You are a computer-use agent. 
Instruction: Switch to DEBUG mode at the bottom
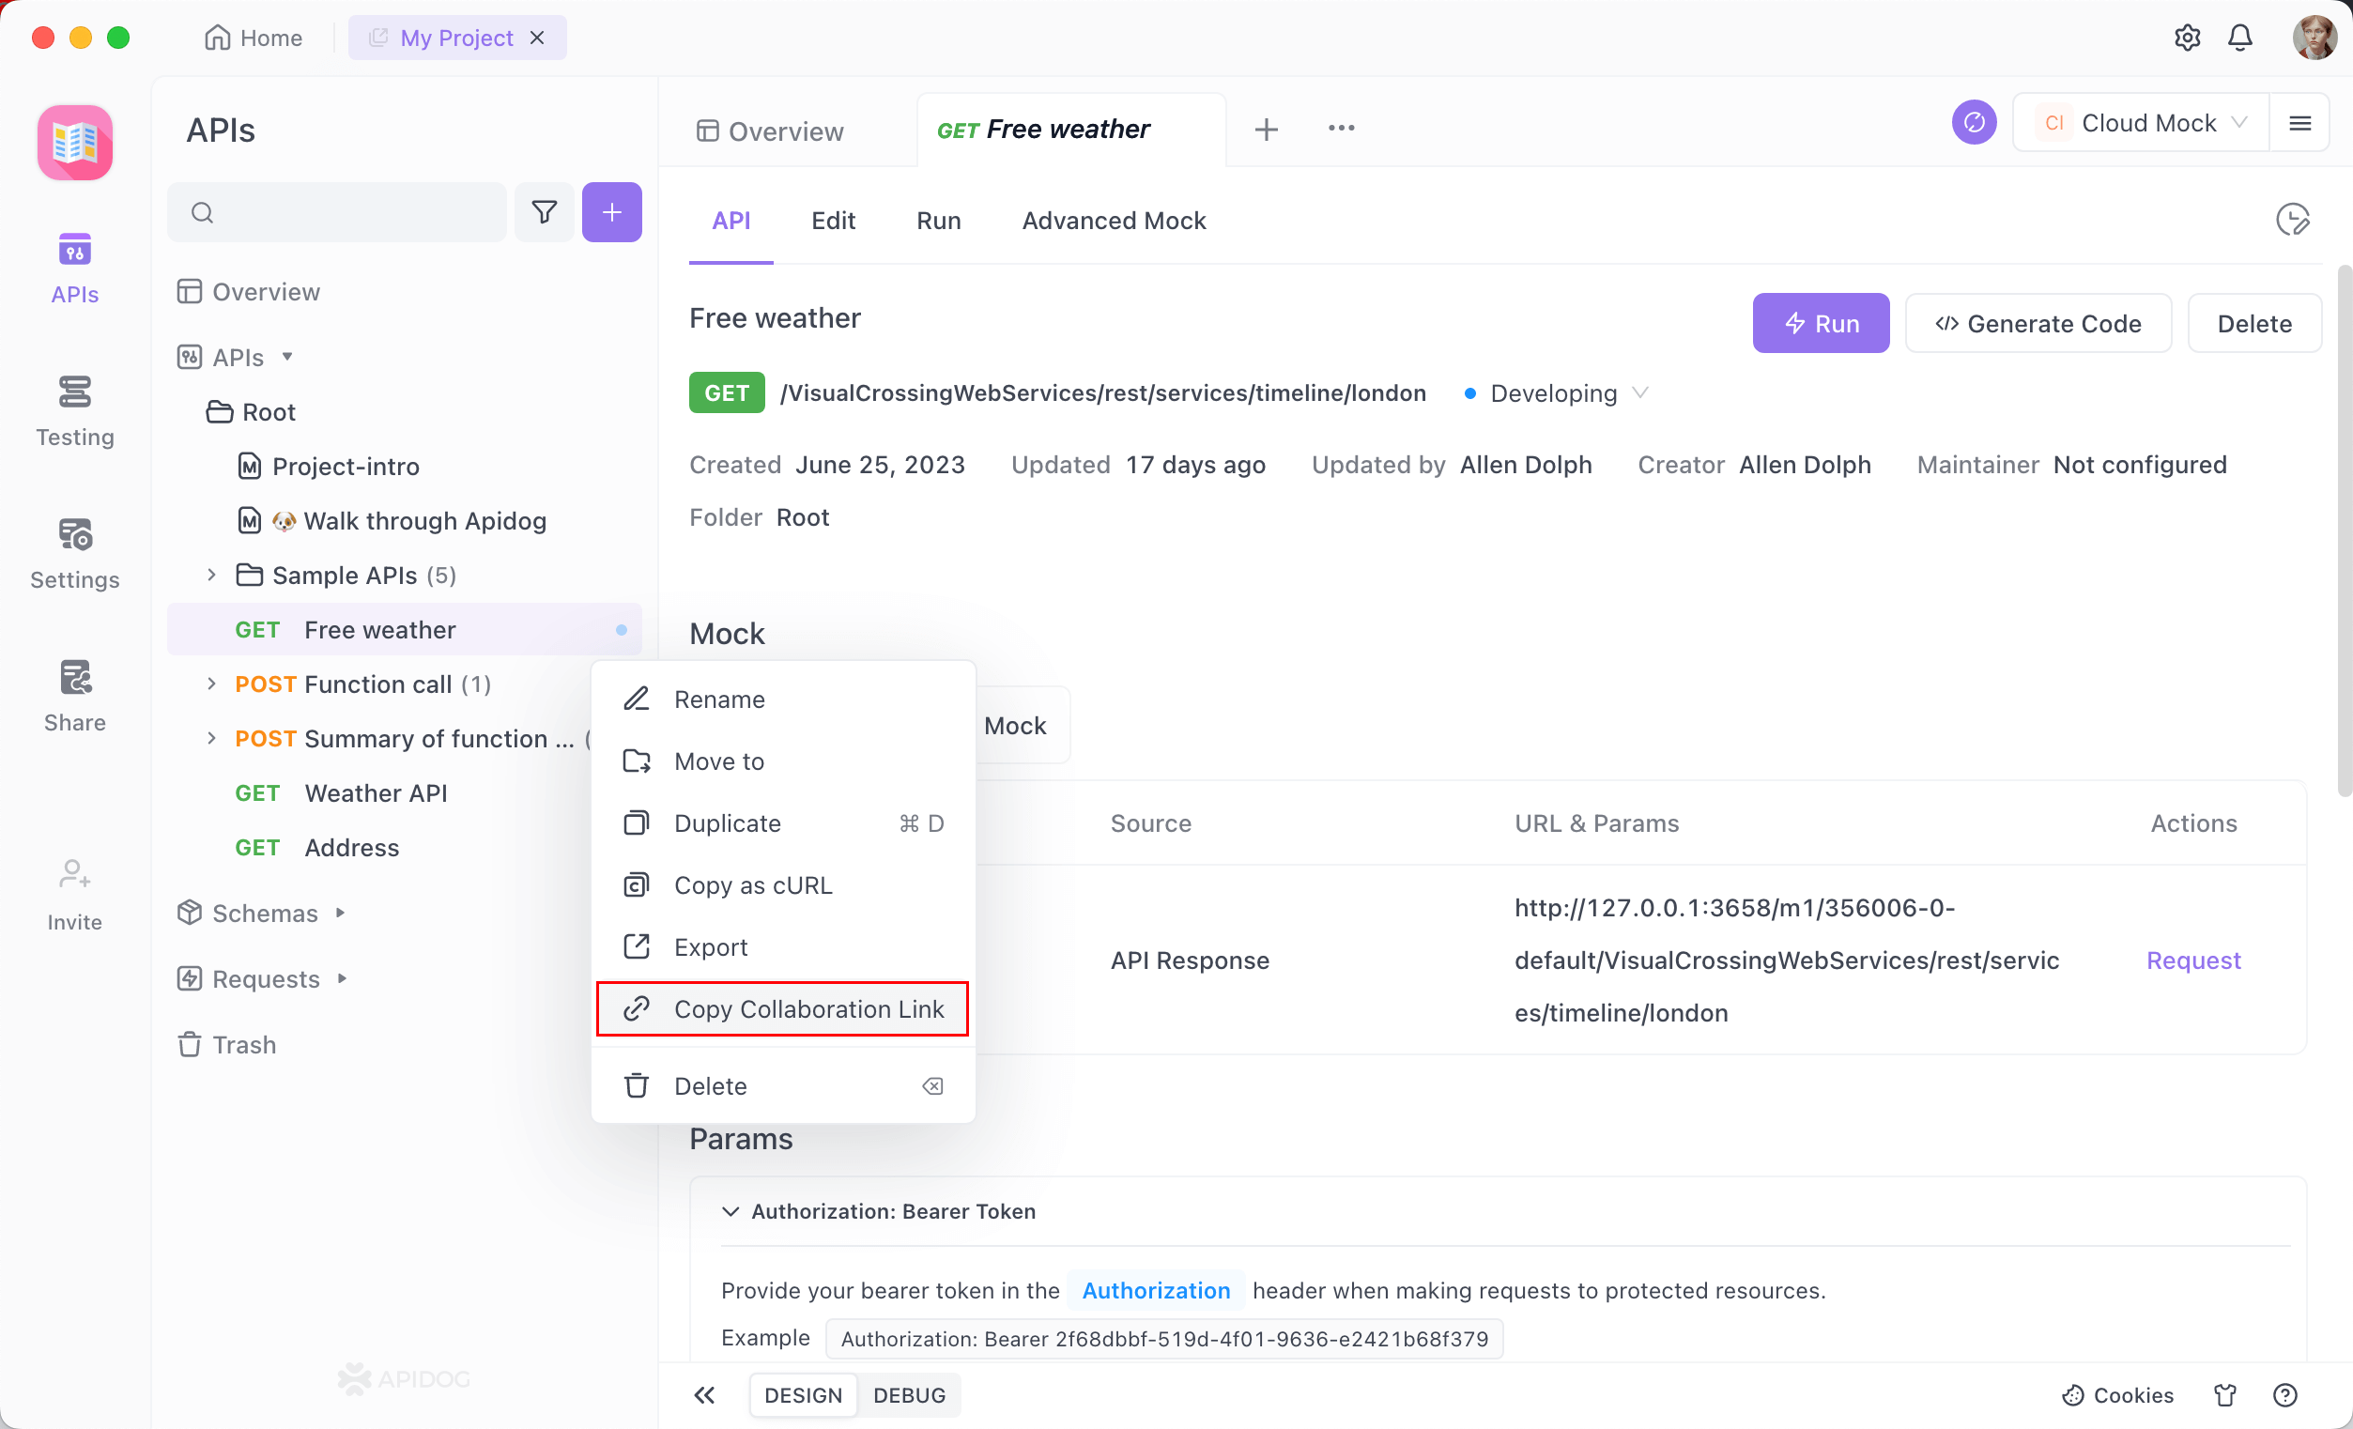908,1394
